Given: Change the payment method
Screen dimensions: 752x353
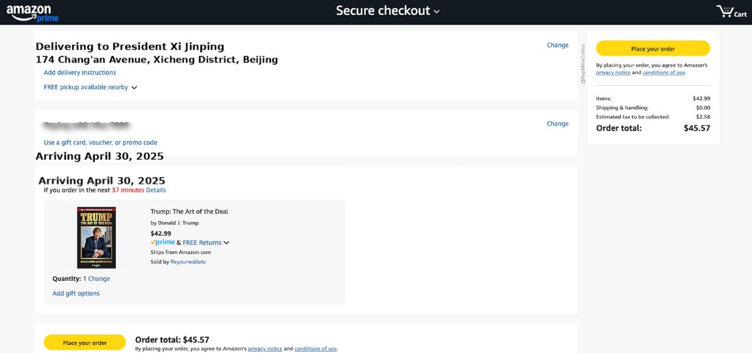Looking at the screenshot, I should tap(557, 124).
